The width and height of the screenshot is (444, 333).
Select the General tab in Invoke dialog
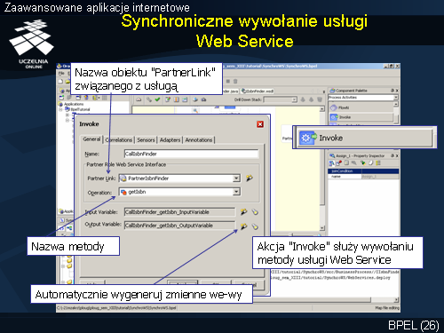pyautogui.click(x=91, y=139)
